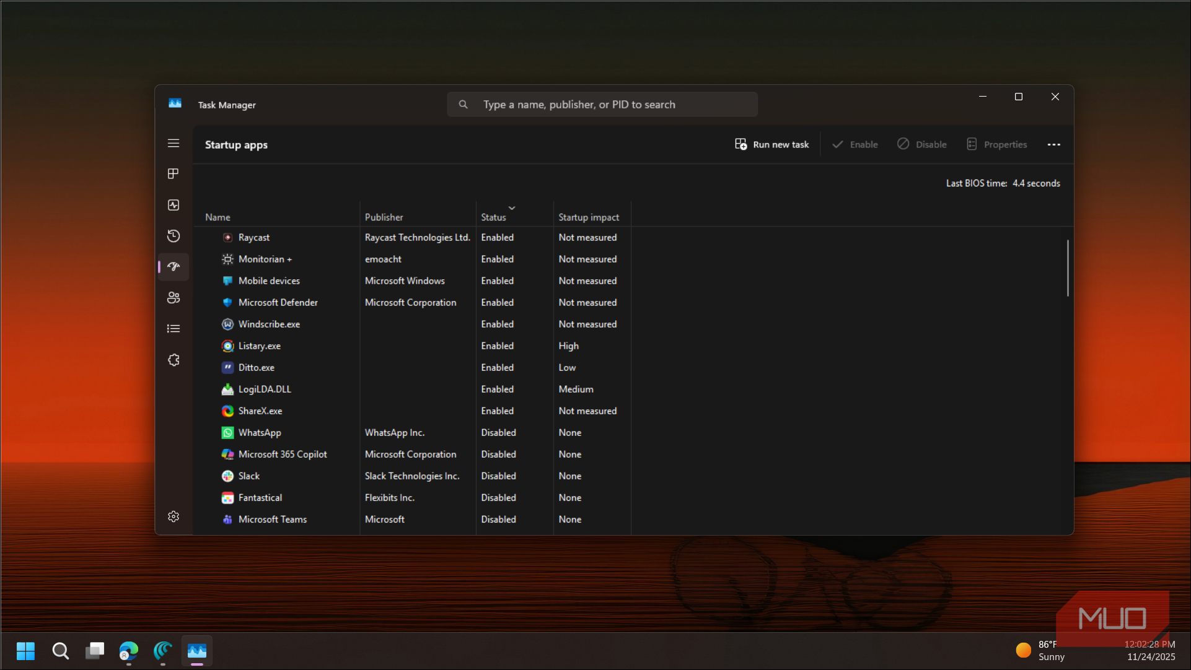Open the weather widget showing Sunny
Viewport: 1191px width, 670px height.
point(1040,651)
